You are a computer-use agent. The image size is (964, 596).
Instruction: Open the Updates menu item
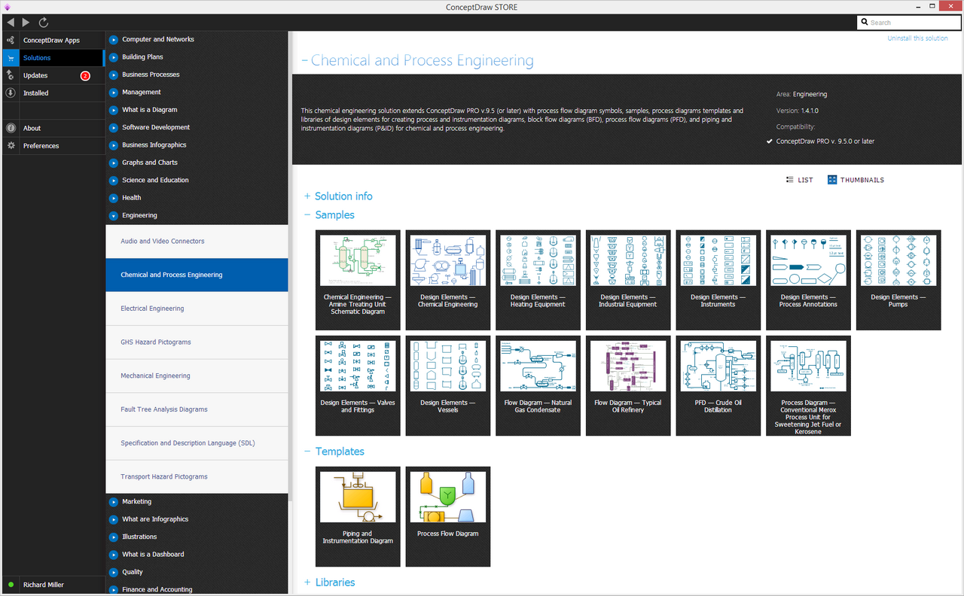(52, 75)
